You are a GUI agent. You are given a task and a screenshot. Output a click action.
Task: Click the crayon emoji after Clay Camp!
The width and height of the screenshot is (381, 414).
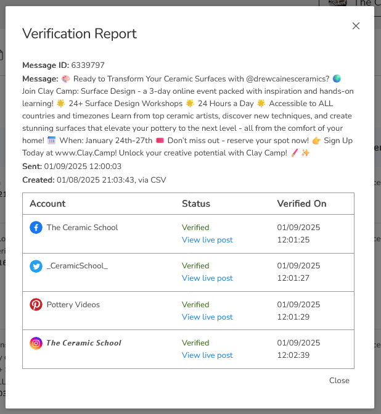pyautogui.click(x=295, y=152)
